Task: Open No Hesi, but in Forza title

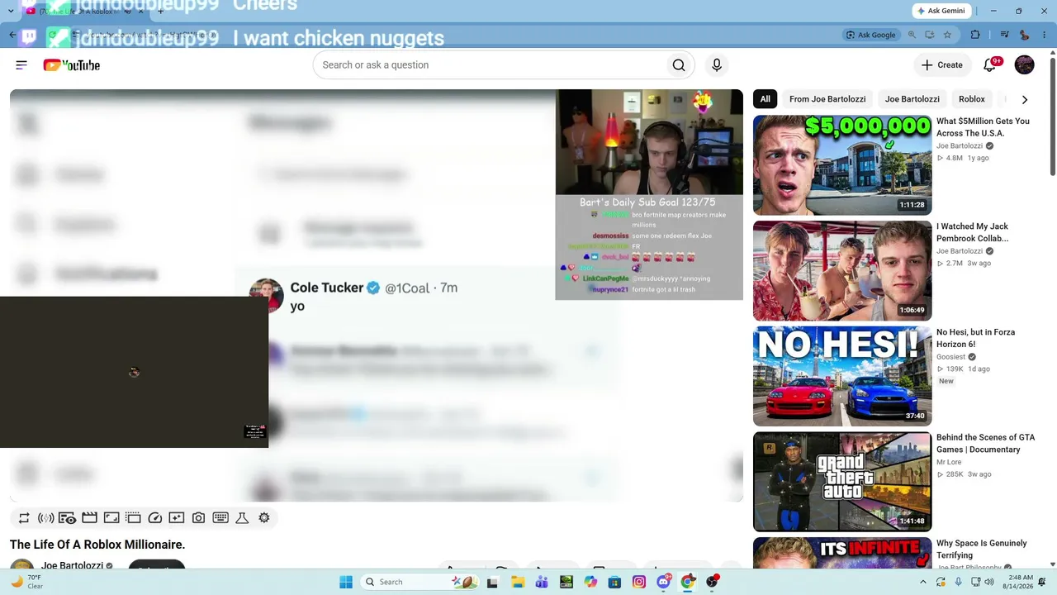Action: click(976, 338)
